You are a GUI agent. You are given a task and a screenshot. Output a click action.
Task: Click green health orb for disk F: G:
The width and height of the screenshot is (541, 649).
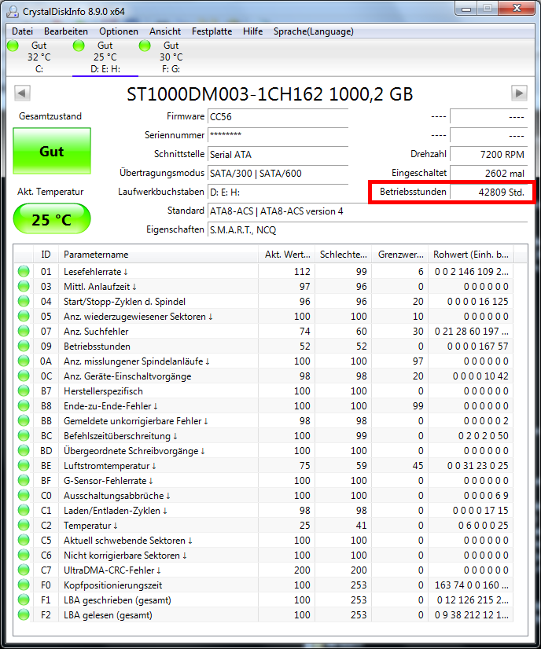point(145,46)
